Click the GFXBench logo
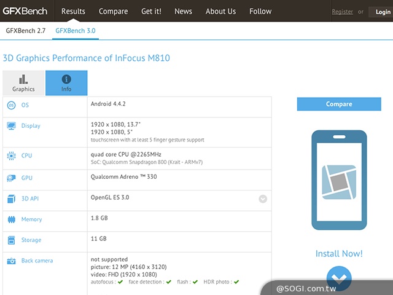 point(25,11)
